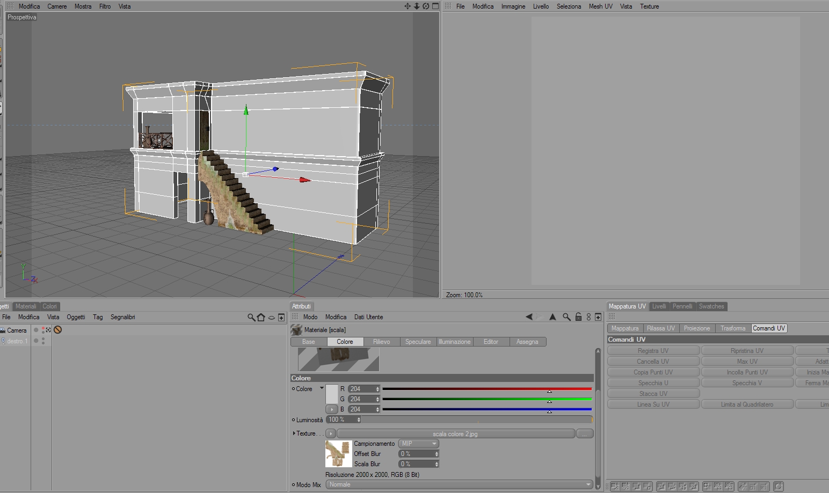Click the Colore color swatch
This screenshot has width=829, height=493.
click(332, 394)
